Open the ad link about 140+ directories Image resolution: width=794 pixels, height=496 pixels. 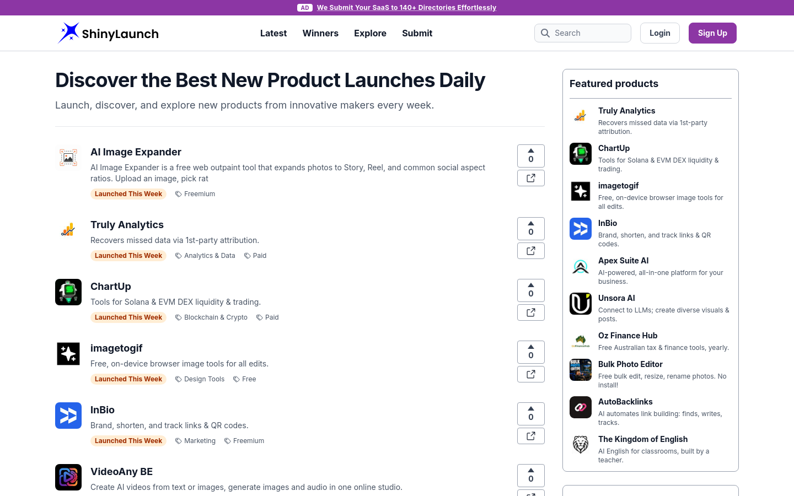(406, 8)
